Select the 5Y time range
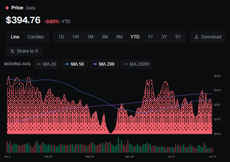230x162 pixels. click(178, 37)
